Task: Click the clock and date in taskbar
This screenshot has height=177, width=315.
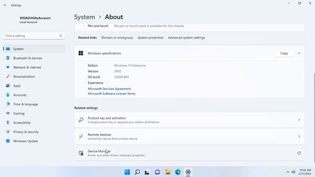Action: pos(305,172)
